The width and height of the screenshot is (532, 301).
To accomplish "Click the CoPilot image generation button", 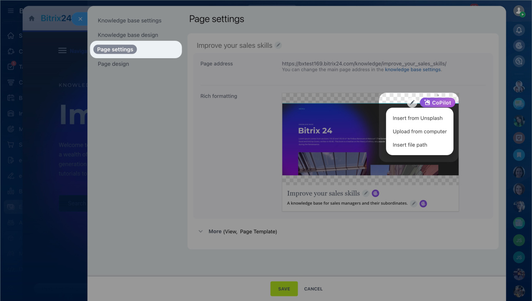I will tap(437, 103).
